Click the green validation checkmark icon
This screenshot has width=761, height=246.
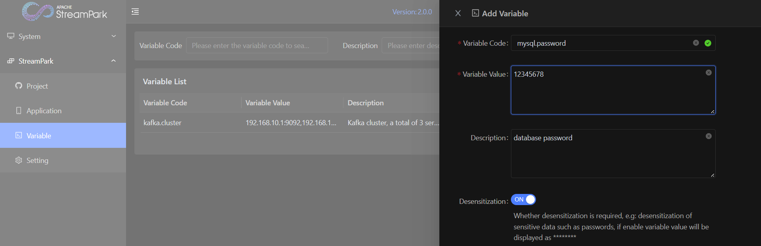coord(708,43)
